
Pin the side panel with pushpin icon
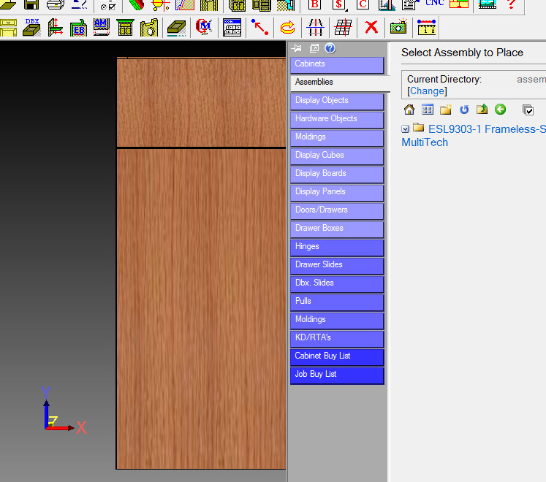pyautogui.click(x=297, y=49)
